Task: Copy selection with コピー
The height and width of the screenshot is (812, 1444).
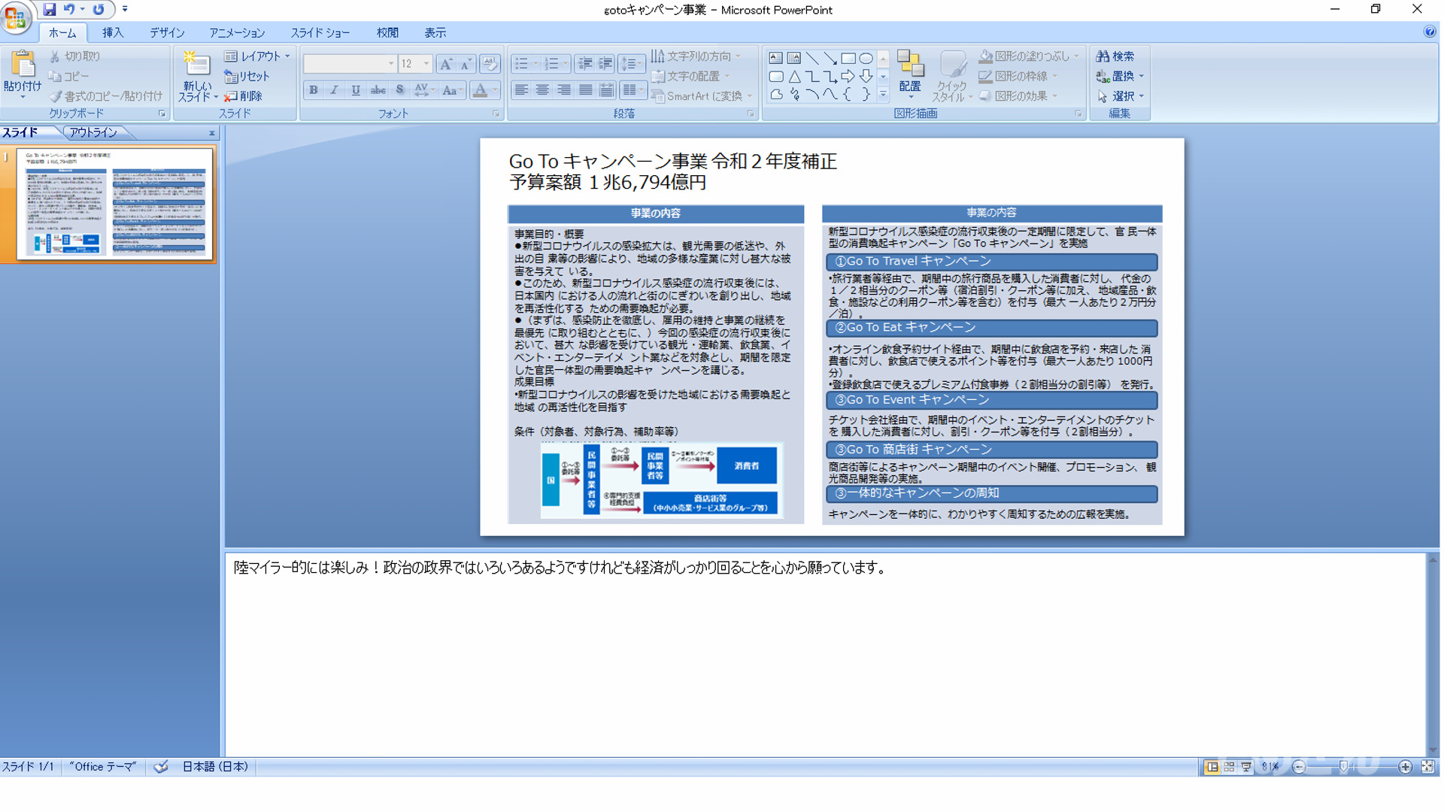Action: coord(68,76)
